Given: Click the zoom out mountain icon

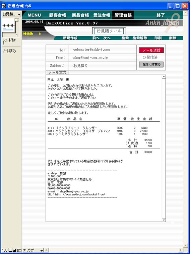Looking at the screenshot, I should pyautogui.click(x=10, y=250).
